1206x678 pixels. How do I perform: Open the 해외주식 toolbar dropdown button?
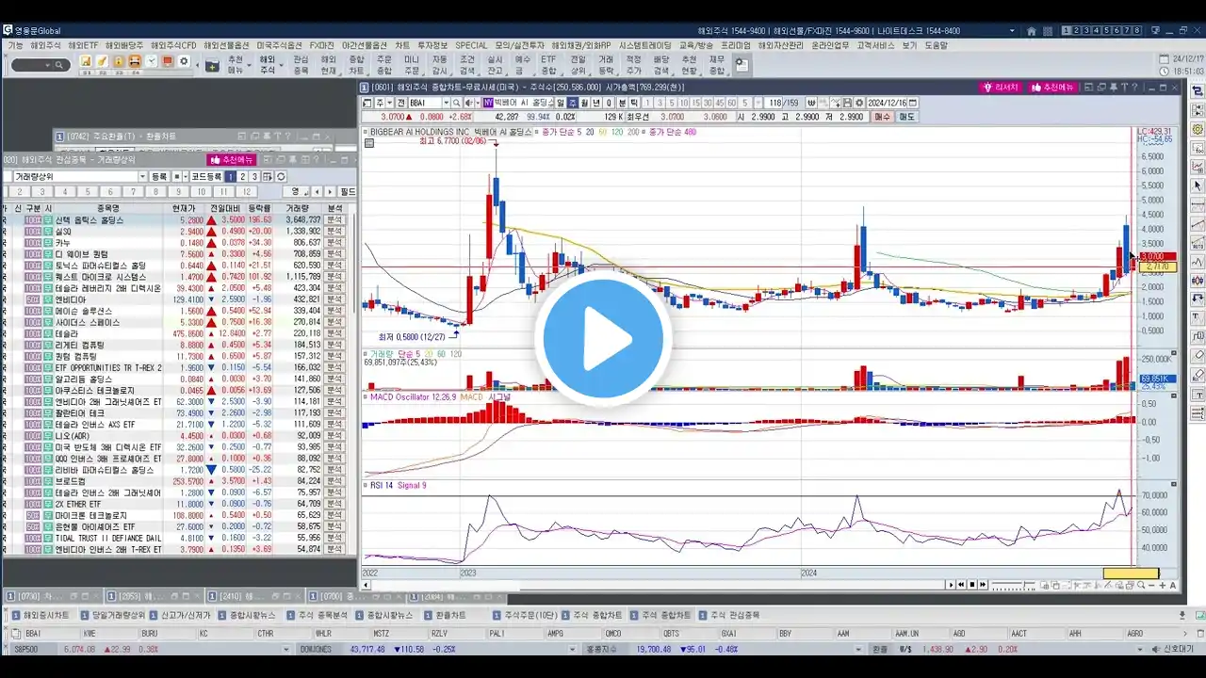269,64
